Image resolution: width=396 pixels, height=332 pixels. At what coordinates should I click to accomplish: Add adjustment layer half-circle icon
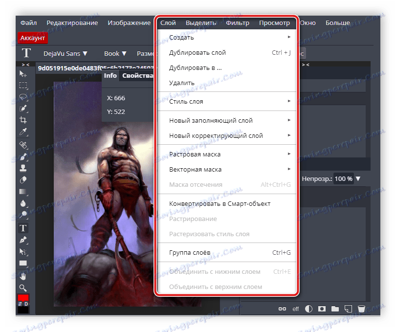[x=308, y=309]
